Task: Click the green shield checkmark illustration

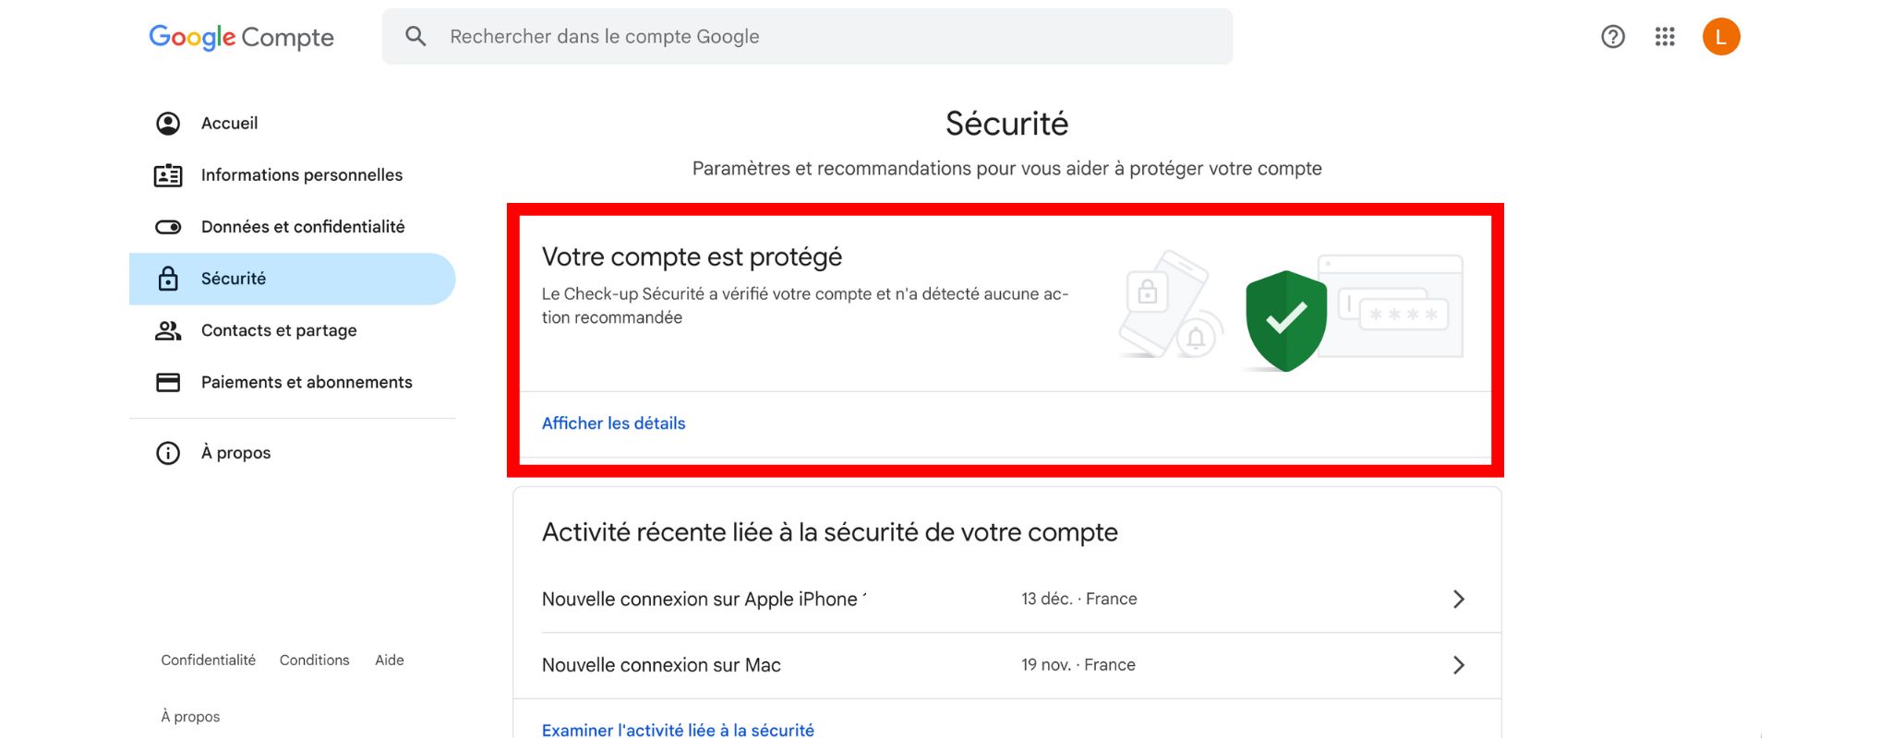Action: [x=1285, y=319]
